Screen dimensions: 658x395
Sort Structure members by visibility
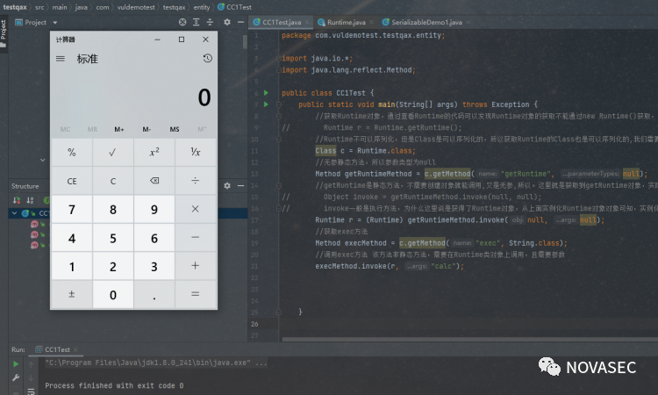(17, 200)
